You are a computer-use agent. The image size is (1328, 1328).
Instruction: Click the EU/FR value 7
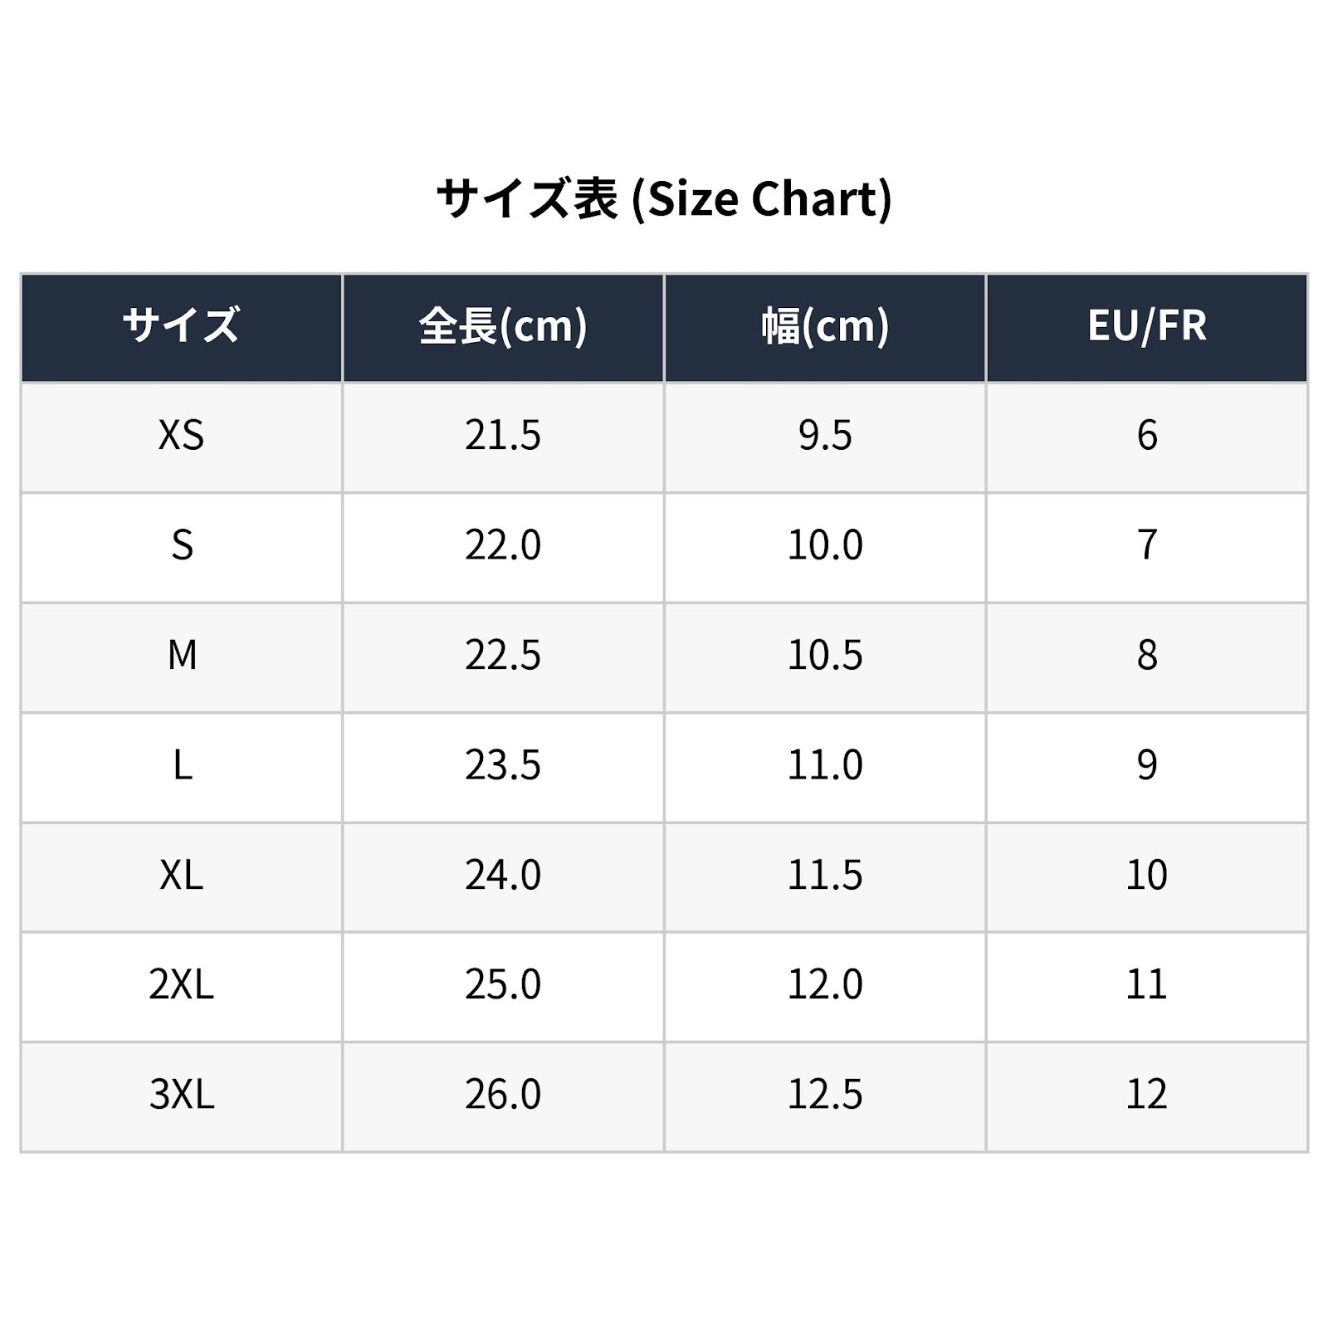tap(1147, 545)
